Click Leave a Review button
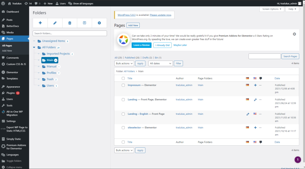The height and width of the screenshot is (169, 305). pyautogui.click(x=142, y=45)
